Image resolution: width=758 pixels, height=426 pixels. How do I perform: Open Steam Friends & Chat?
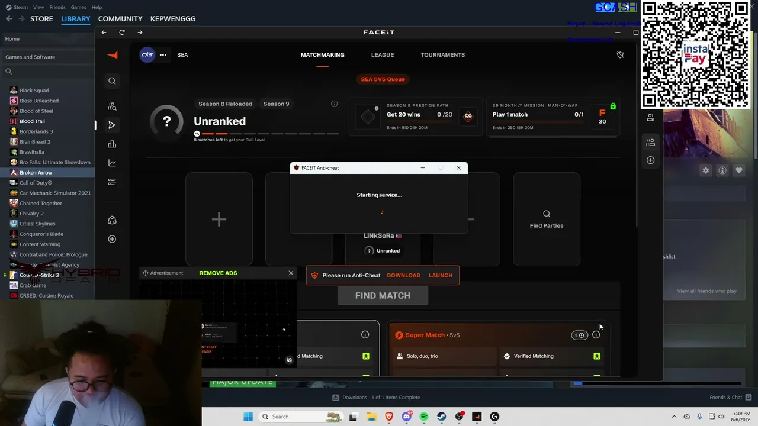point(730,398)
